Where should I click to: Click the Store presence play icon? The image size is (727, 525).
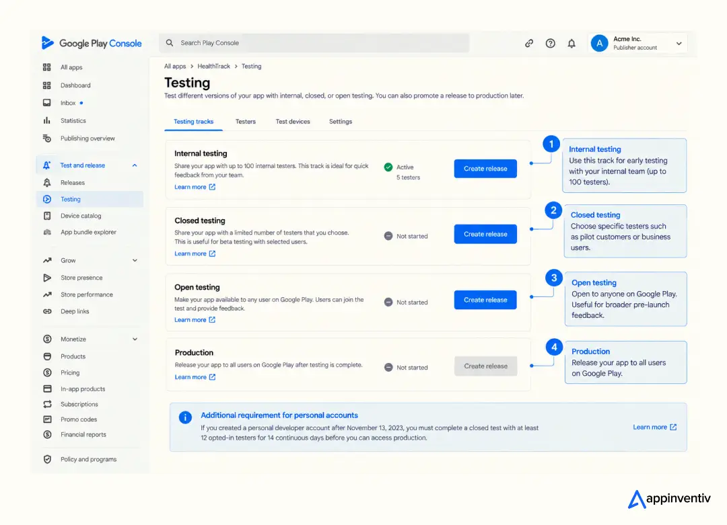pos(47,278)
